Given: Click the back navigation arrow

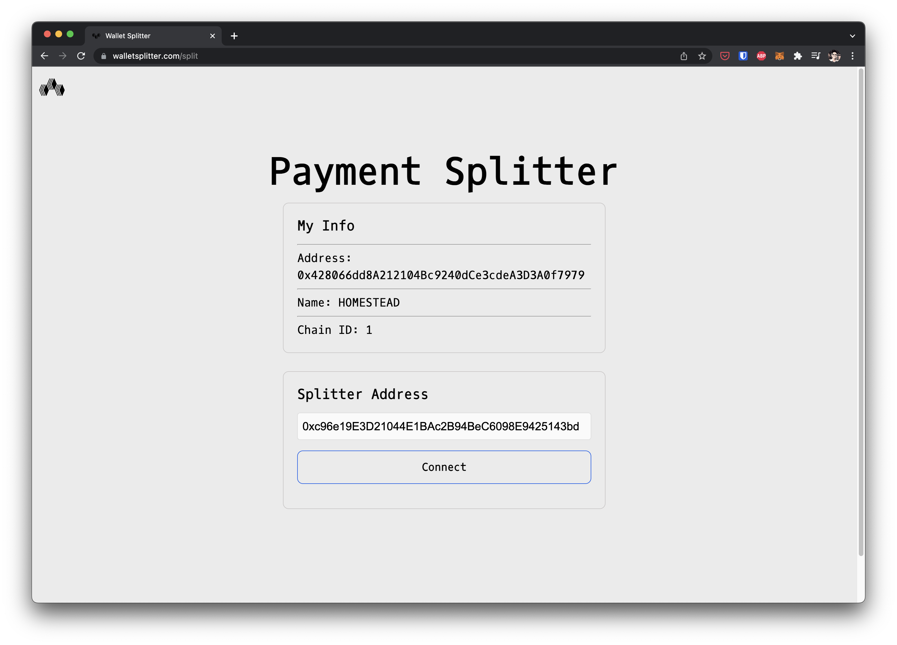Looking at the screenshot, I should 44,56.
